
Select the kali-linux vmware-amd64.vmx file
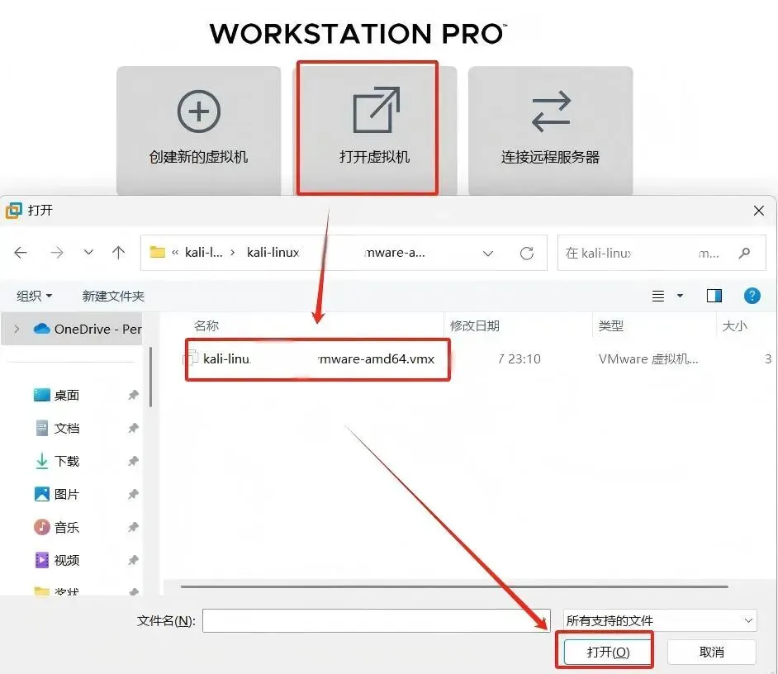click(x=318, y=358)
